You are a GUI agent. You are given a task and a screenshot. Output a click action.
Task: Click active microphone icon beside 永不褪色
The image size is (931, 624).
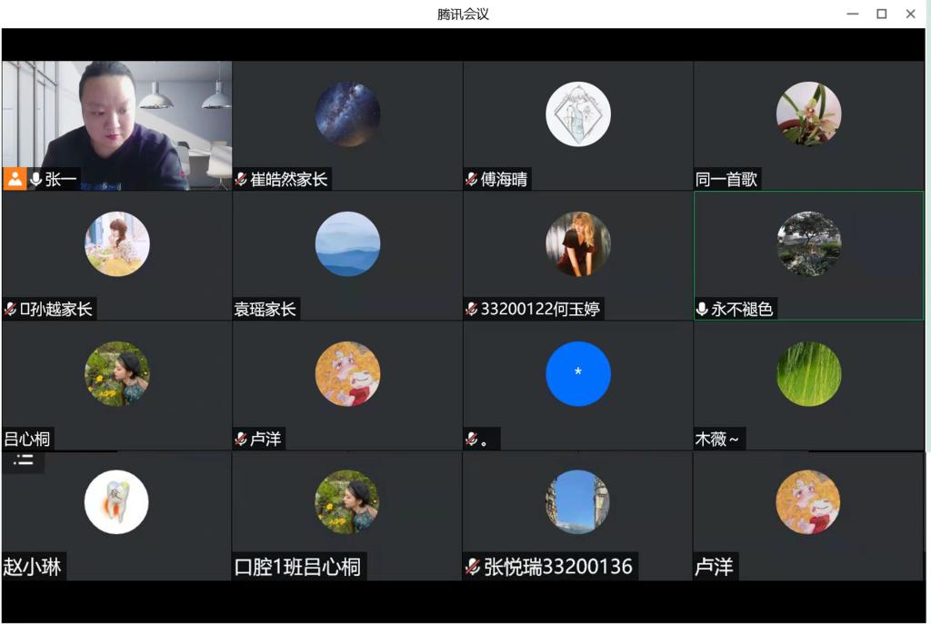point(702,309)
